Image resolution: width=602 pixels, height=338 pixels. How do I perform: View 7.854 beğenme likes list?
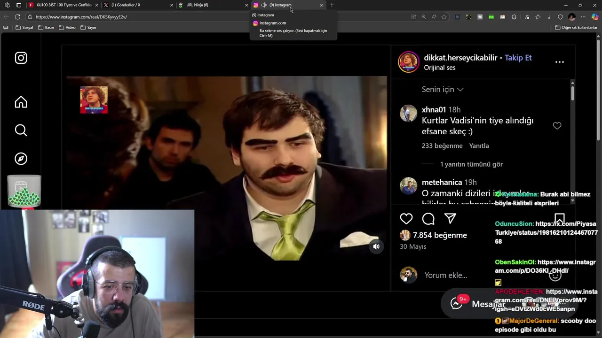(x=440, y=235)
